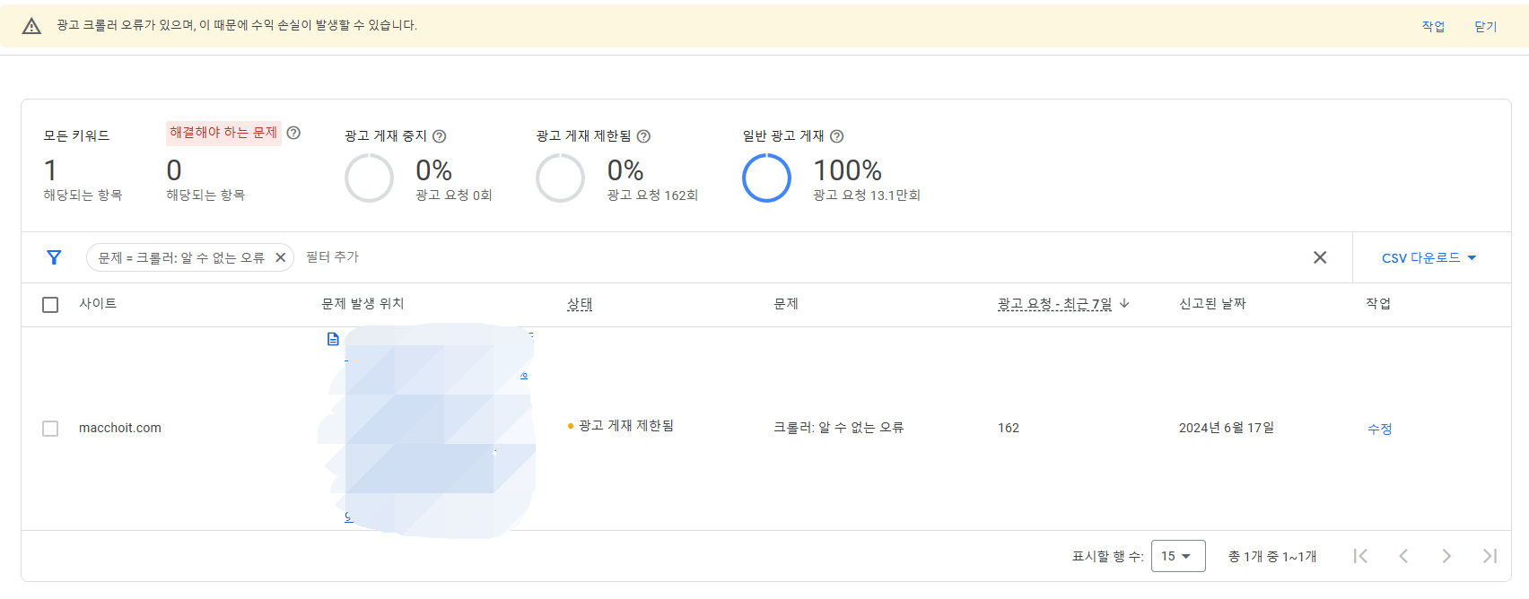The image size is (1529, 599).
Task: Click the 신고된 날짜 column header
Action: point(1212,304)
